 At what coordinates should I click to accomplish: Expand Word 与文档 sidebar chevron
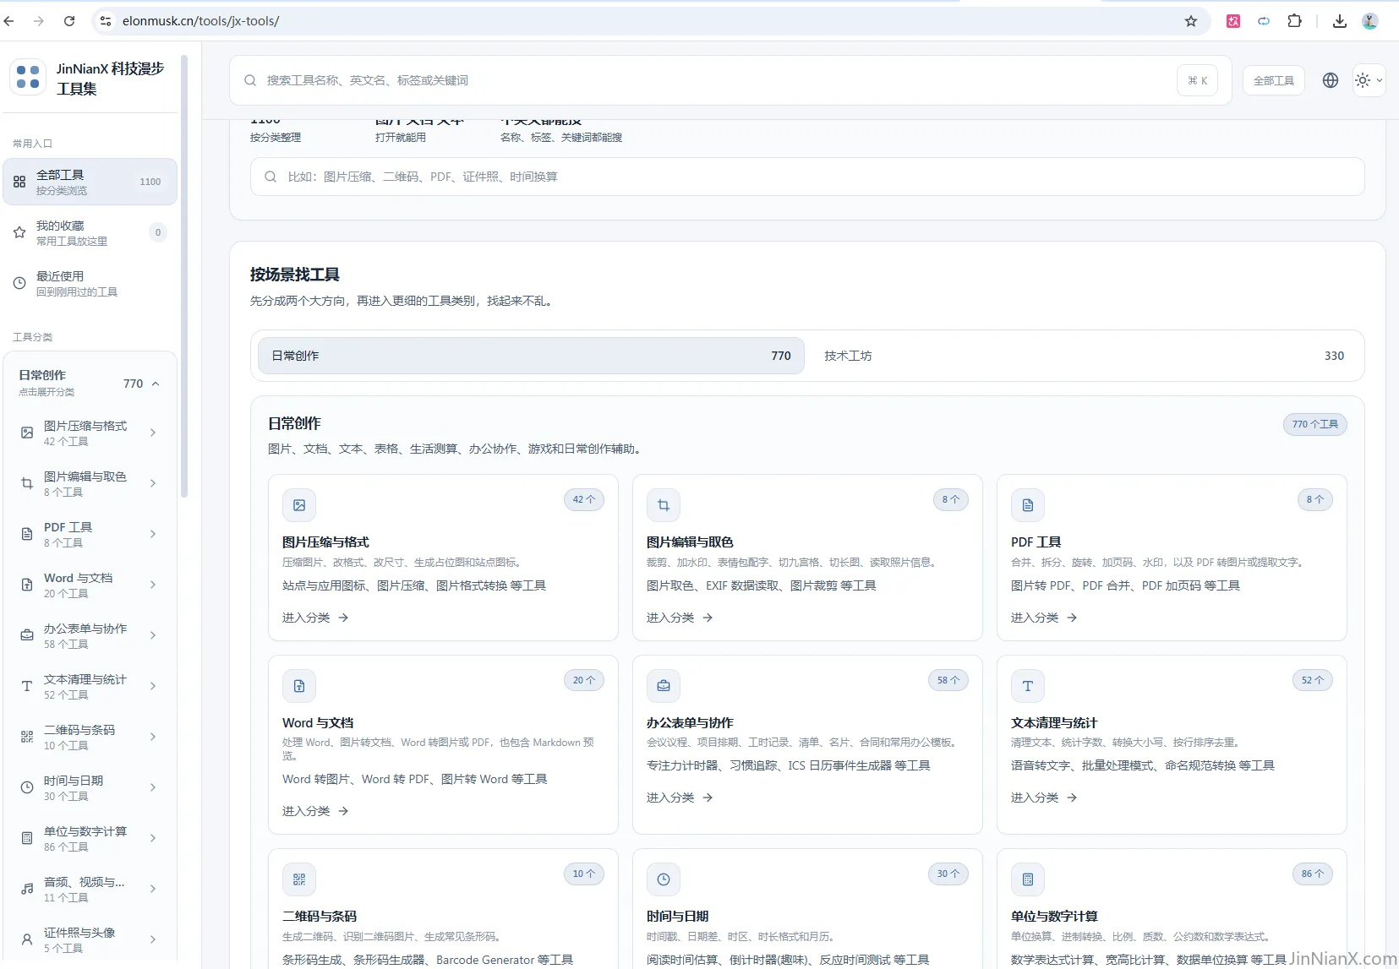[x=153, y=585]
